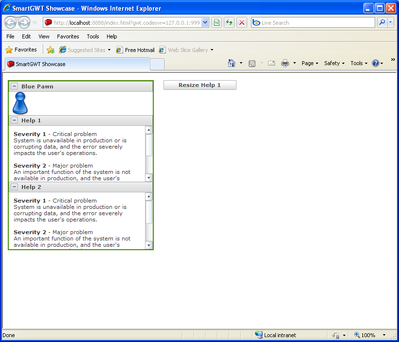
Task: Open the Help menu
Action: (x=112, y=36)
